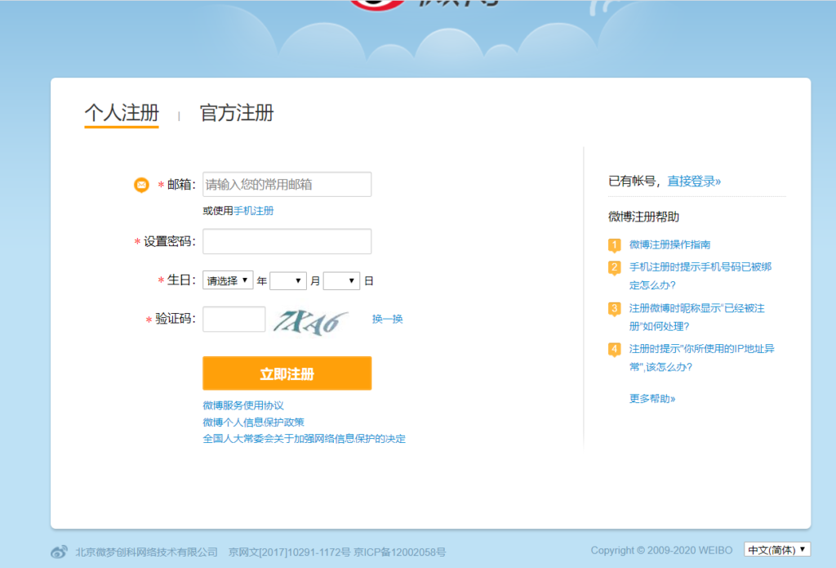The width and height of the screenshot is (836, 568).
Task: Open 微博服务使用协议 link
Action: click(x=243, y=405)
